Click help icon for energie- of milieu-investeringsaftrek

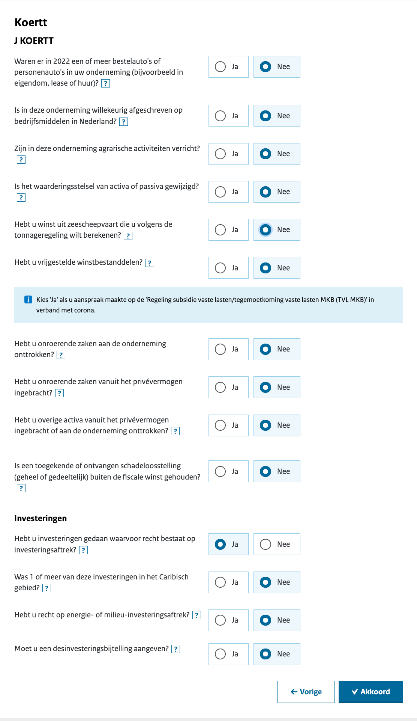196,615
